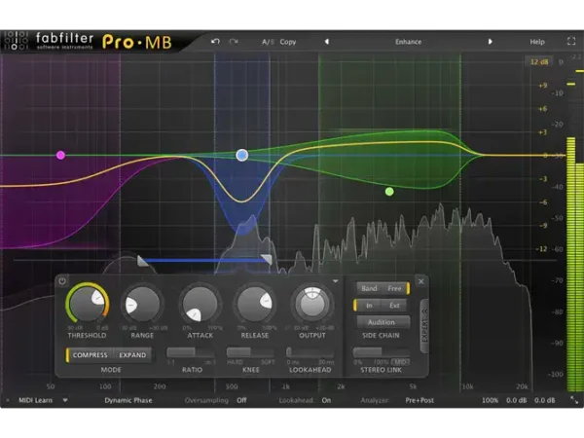Adjust the Lookahead slider in band panel
This screenshot has width=584, height=438.
310,352
